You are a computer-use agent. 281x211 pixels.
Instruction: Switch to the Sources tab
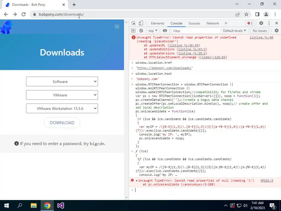(x=194, y=23)
